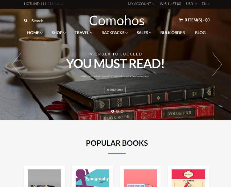The height and width of the screenshot is (187, 231).
Task: Go to the Blog page
Action: tap(200, 33)
